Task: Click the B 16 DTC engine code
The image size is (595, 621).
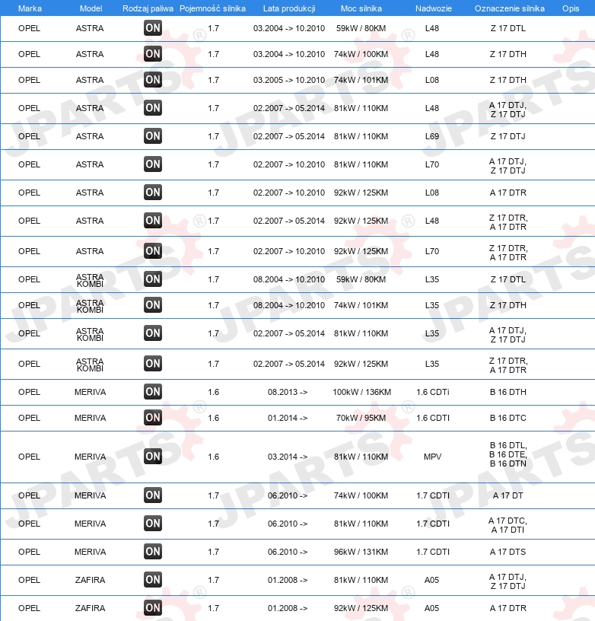Action: [x=508, y=418]
